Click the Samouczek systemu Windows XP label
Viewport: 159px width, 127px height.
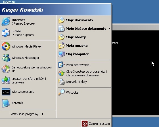click(32, 69)
